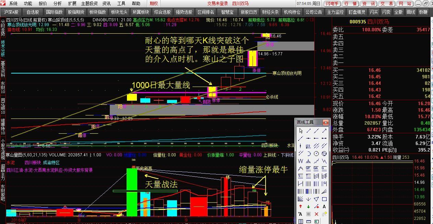
Task: Click the 全撤 cancel-all button
Action: pyautogui.click(x=398, y=11)
